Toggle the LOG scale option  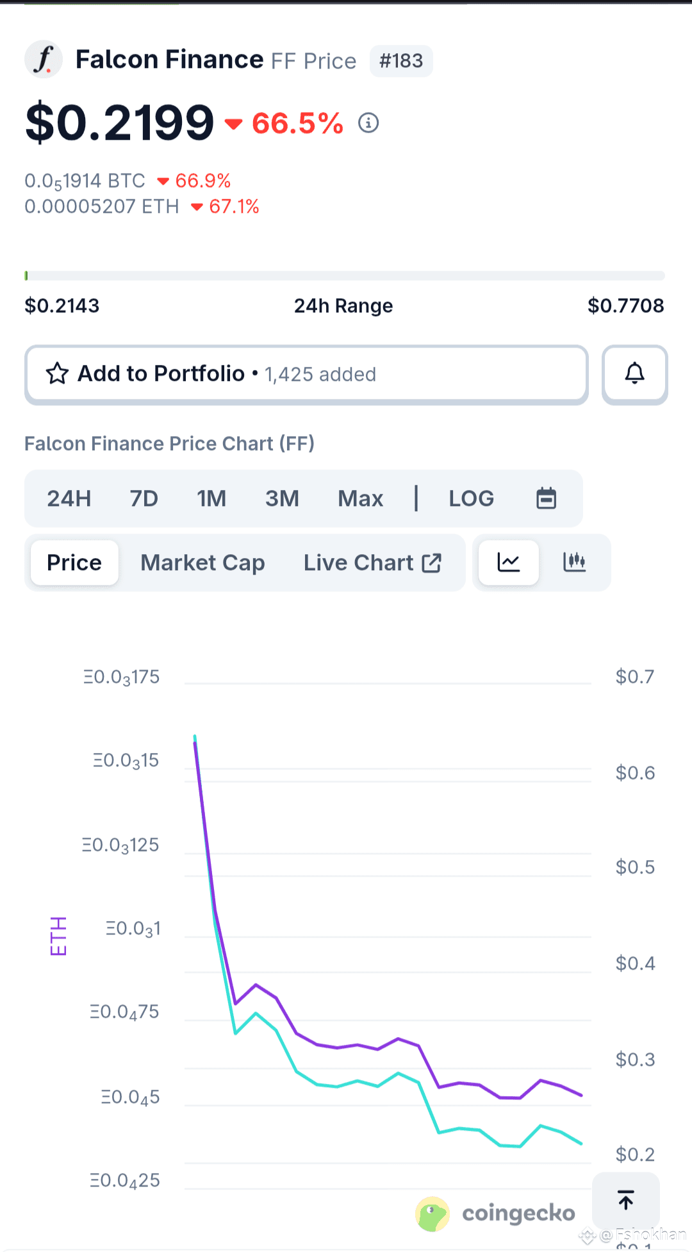[x=471, y=498]
